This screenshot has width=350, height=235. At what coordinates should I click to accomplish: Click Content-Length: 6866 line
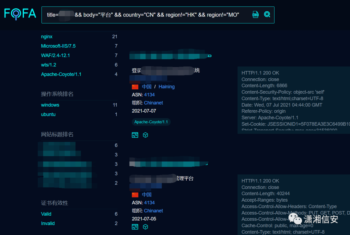(264, 86)
